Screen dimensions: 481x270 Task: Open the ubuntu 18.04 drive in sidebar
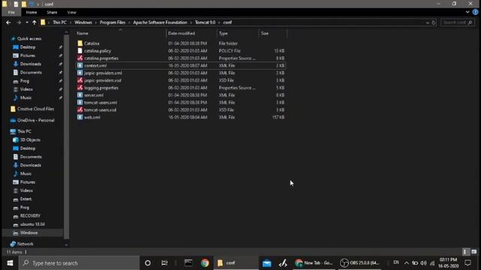(x=32, y=224)
